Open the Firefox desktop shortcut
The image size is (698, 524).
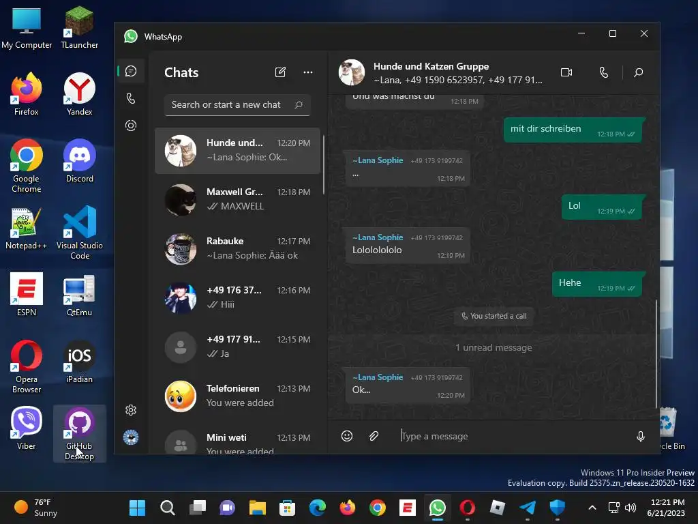[x=27, y=94]
